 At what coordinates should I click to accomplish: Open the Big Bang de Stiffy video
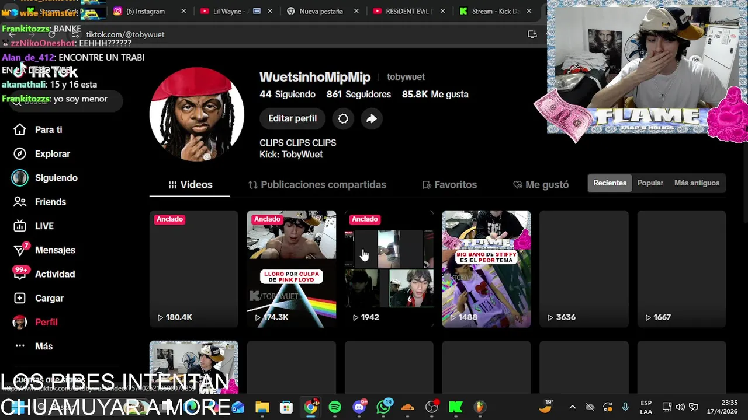coord(486,269)
